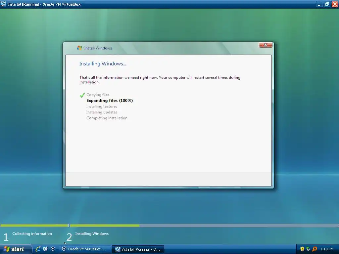Select the 'Installing features' step text
Image resolution: width=339 pixels, height=254 pixels.
point(102,106)
